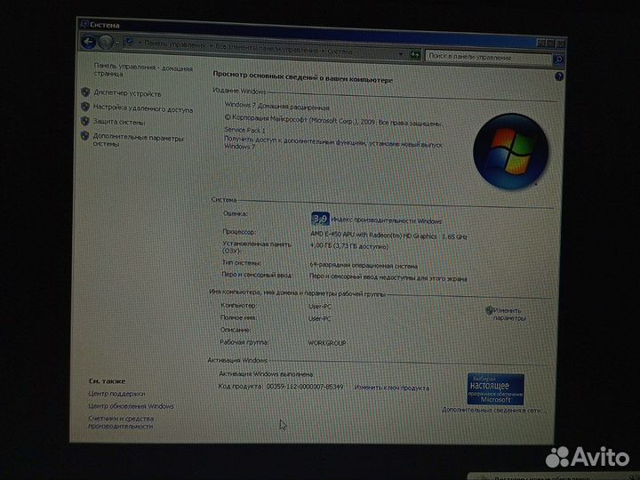The width and height of the screenshot is (640, 480).
Task: Open the recent pages history dropdown arrow
Action: (x=118, y=44)
